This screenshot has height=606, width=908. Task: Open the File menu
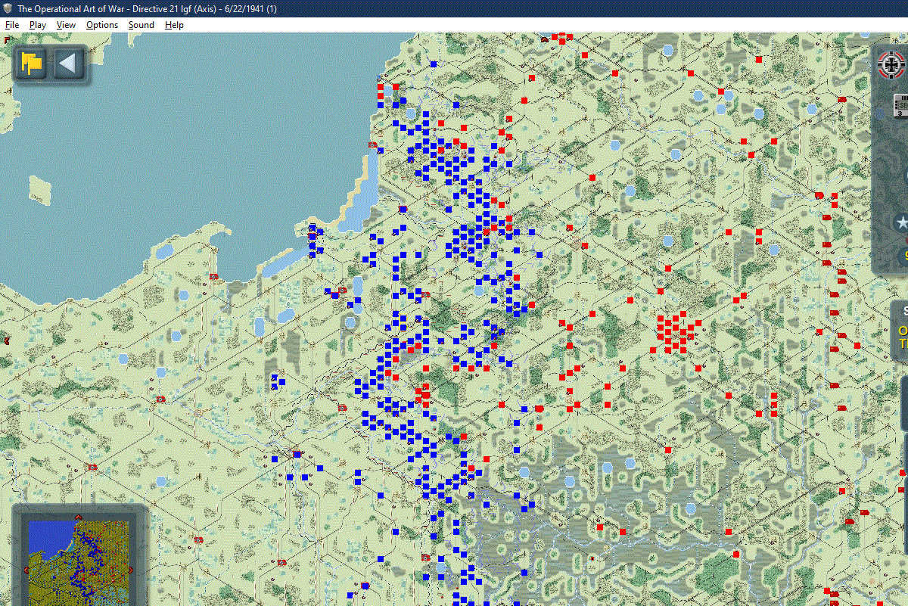12,25
